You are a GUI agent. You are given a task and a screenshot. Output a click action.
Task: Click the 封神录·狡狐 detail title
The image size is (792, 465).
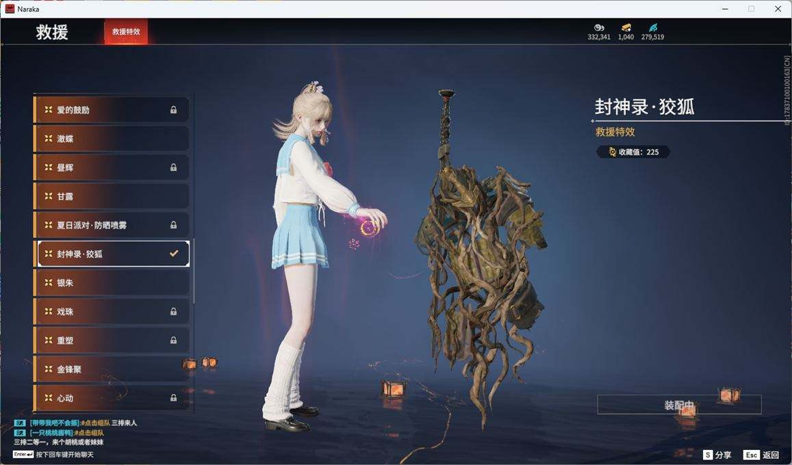(645, 107)
